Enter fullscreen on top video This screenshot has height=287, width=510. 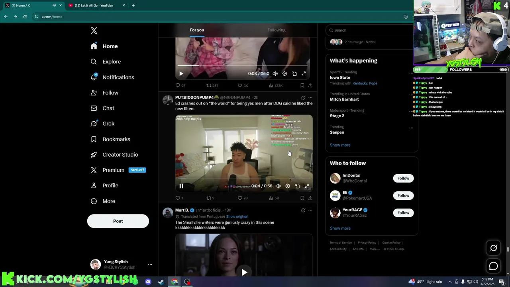point(304,74)
